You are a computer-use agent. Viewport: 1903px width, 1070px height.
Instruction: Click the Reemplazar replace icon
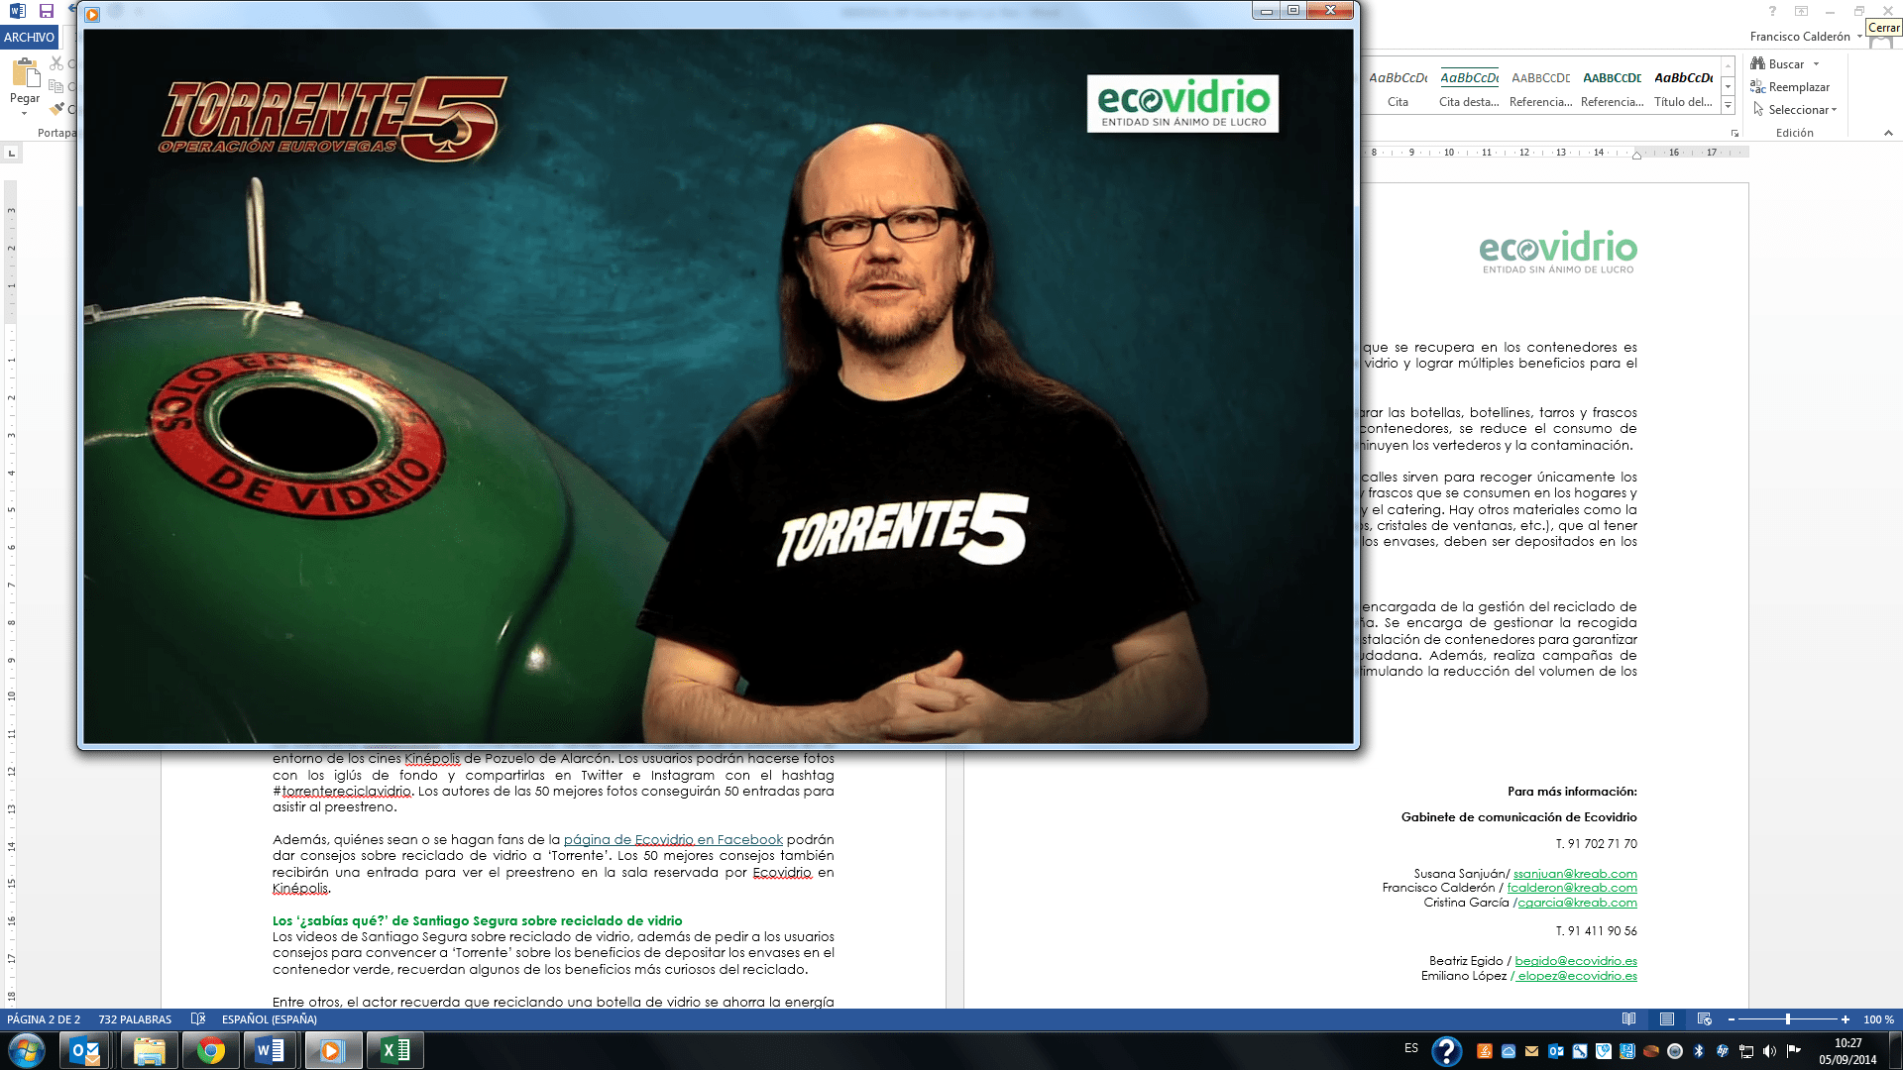1758,87
